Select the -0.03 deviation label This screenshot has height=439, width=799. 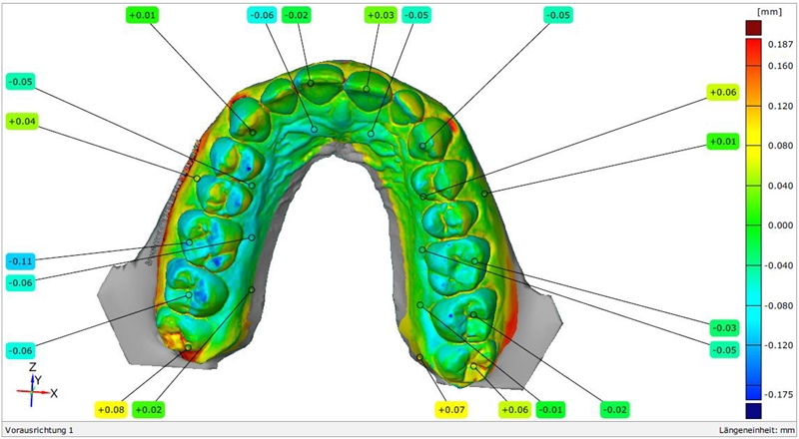(x=725, y=328)
